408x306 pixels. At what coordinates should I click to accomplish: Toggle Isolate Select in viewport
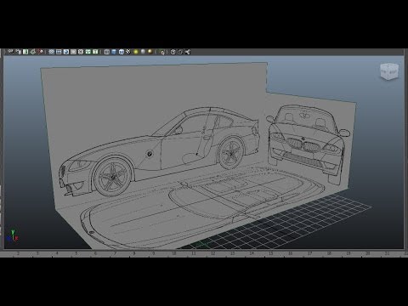[x=162, y=52]
